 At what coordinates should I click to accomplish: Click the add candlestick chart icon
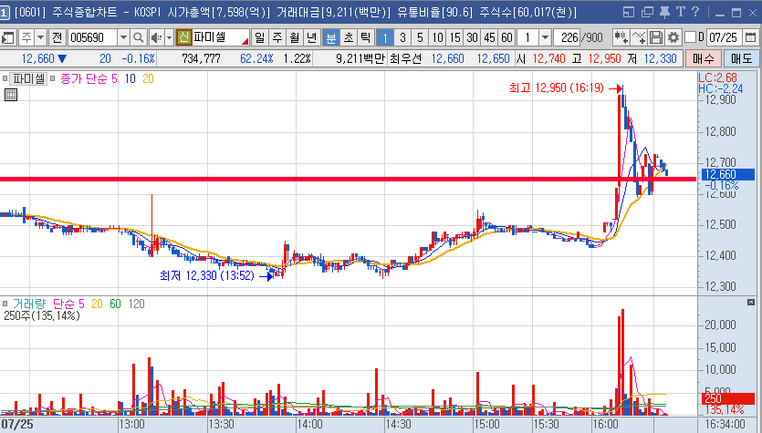tap(621, 37)
